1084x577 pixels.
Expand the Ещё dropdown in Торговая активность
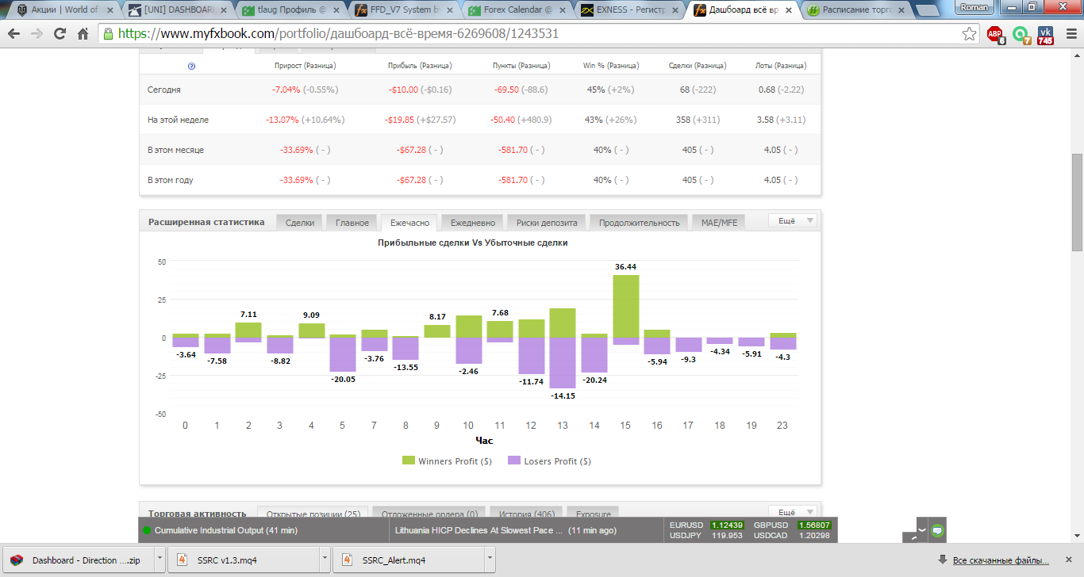[792, 512]
